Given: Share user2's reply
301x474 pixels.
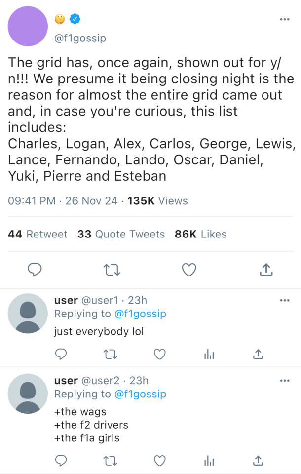Looking at the screenshot, I should [x=258, y=460].
